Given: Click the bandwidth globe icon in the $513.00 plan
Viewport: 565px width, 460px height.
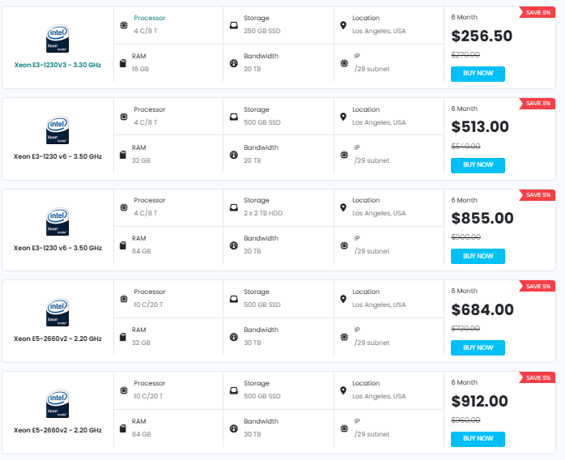Looking at the screenshot, I should pos(233,155).
